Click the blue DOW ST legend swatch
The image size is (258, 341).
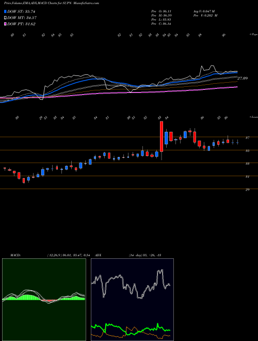pyautogui.click(x=5, y=11)
